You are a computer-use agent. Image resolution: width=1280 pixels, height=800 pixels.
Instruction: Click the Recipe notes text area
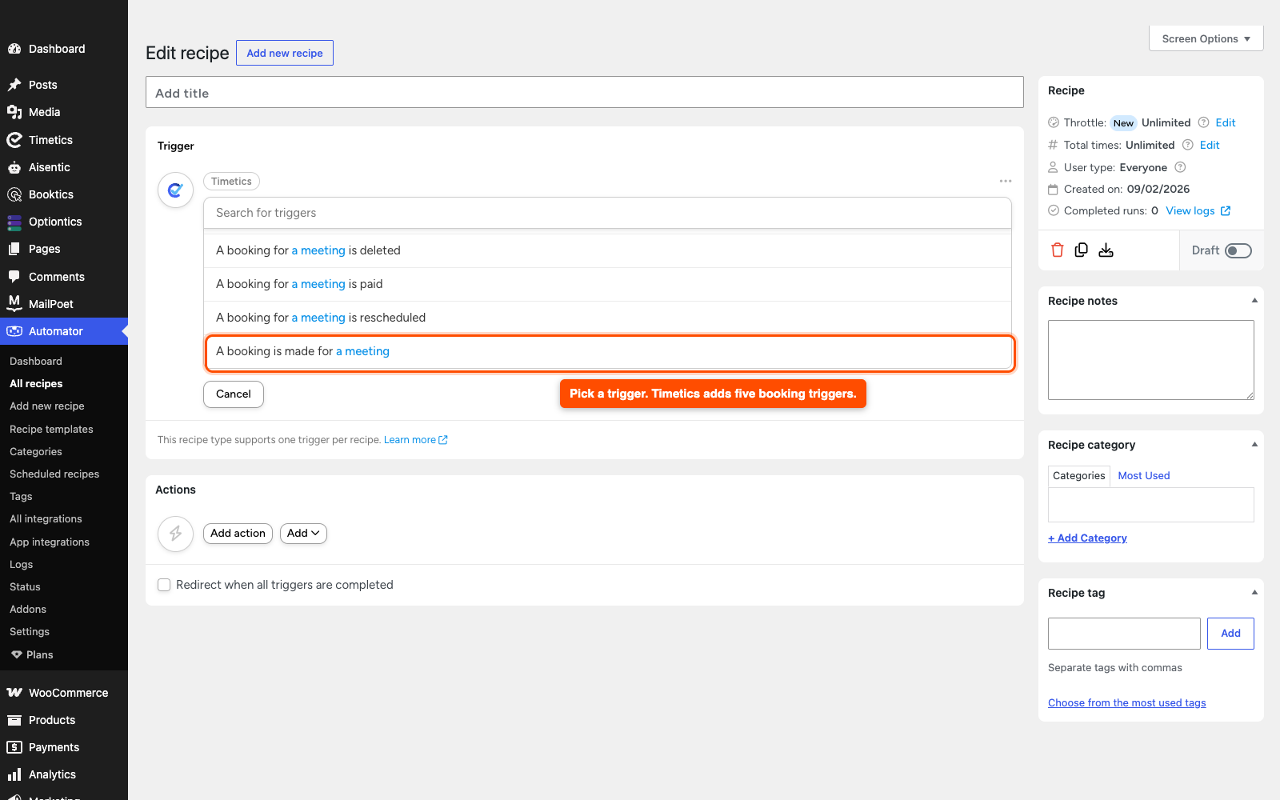click(x=1151, y=360)
